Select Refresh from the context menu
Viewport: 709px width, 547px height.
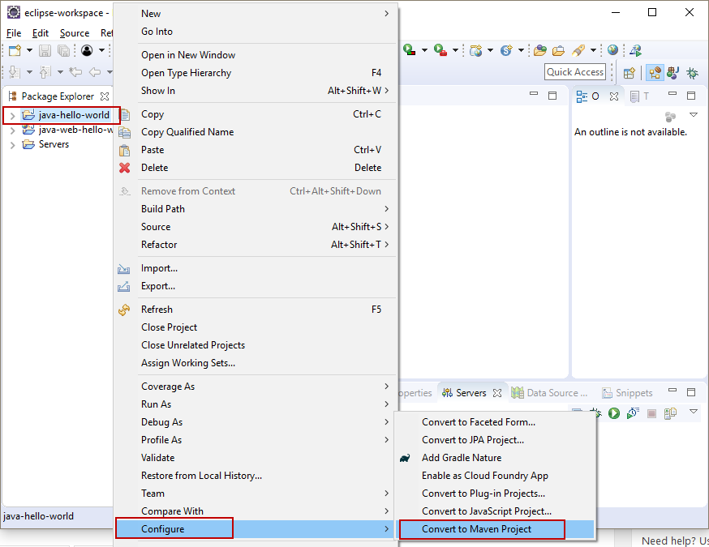click(x=157, y=310)
